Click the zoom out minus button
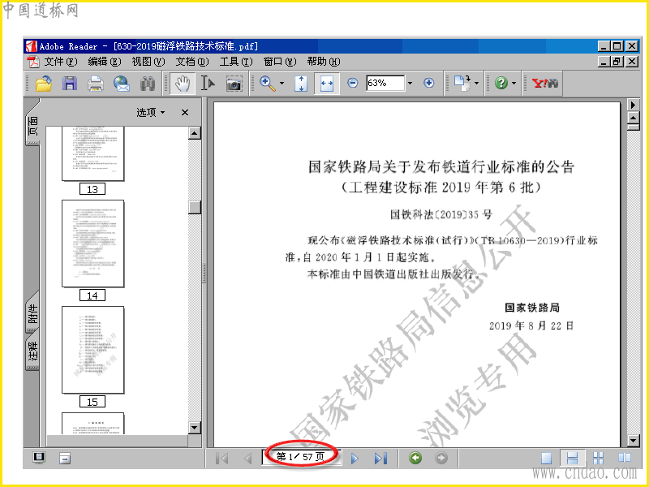 [x=353, y=84]
